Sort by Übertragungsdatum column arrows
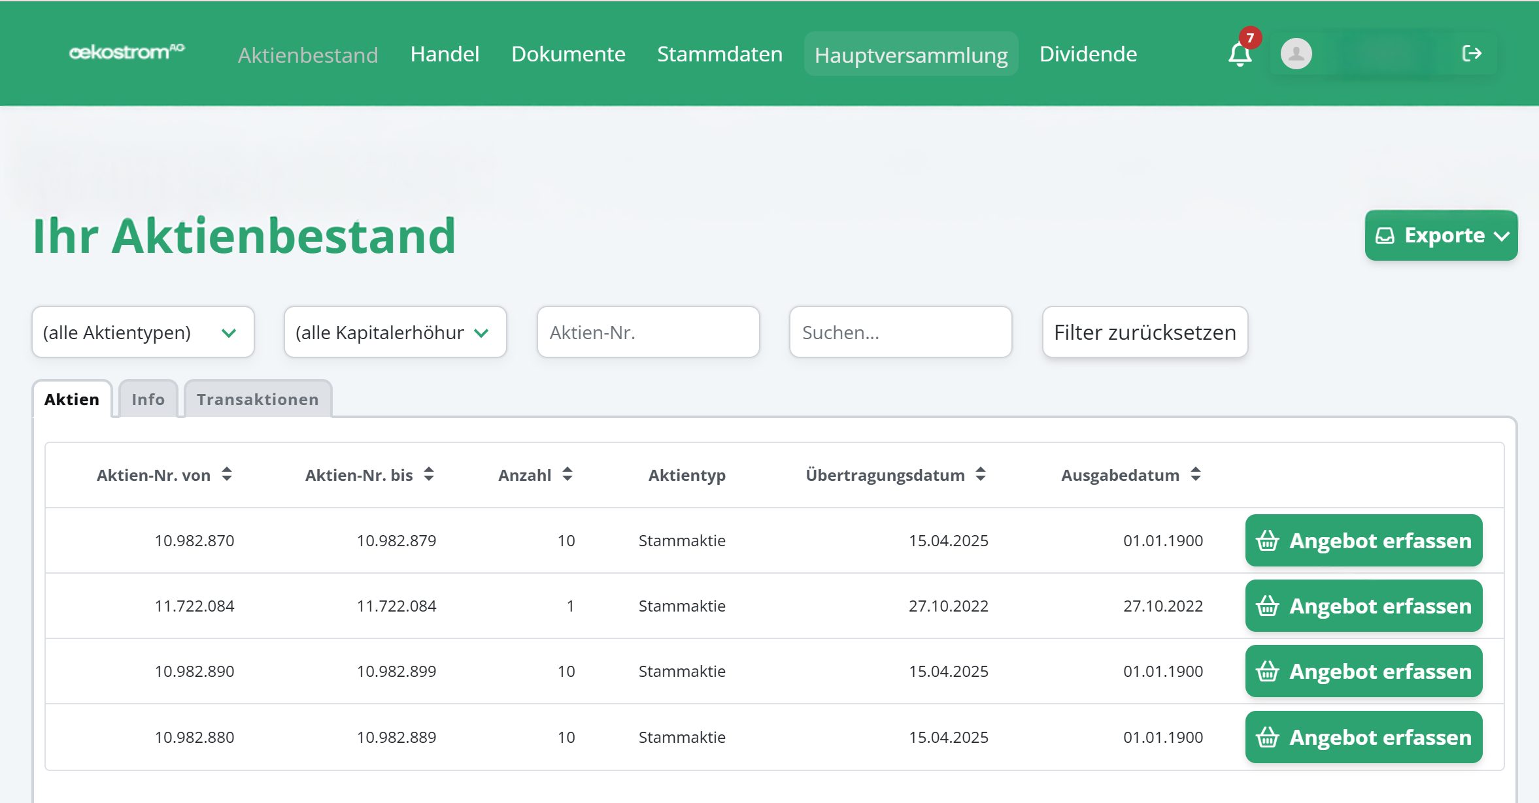This screenshot has width=1539, height=803. point(981,474)
